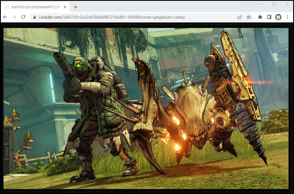Open the three-dot Chrome menu
The height and width of the screenshot is (194, 294).
pyautogui.click(x=287, y=17)
